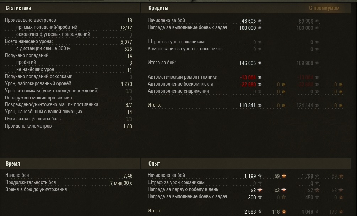
Task: Click the credits icon next to 100 000 reward
Action: click(x=260, y=28)
